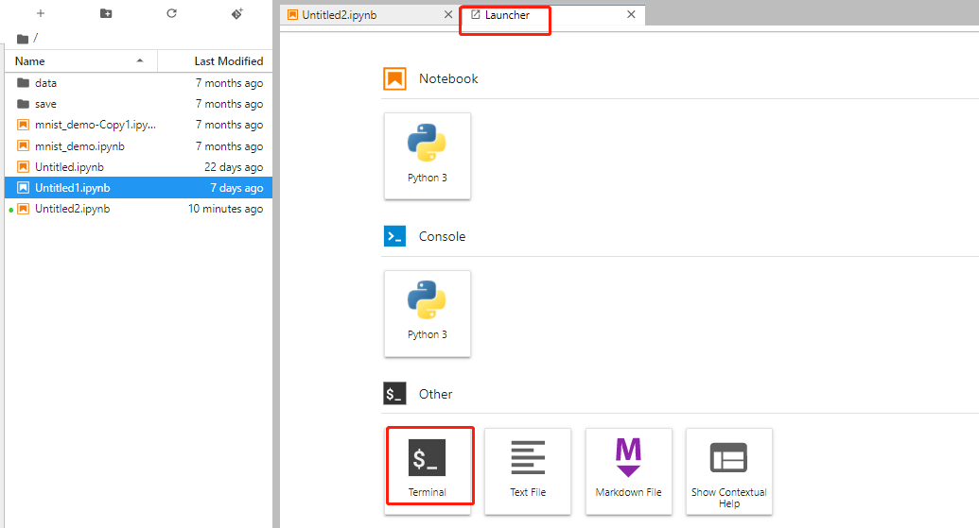Open the save folder
The height and width of the screenshot is (528, 979).
45,104
